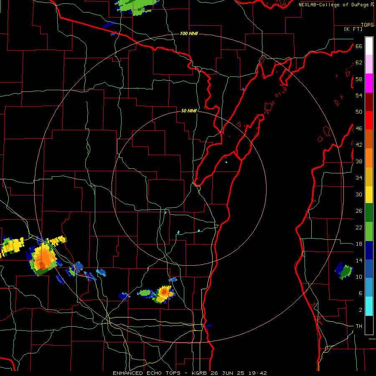Click the '66' legend label
Viewport: 376px width, 376px height.
(359, 46)
